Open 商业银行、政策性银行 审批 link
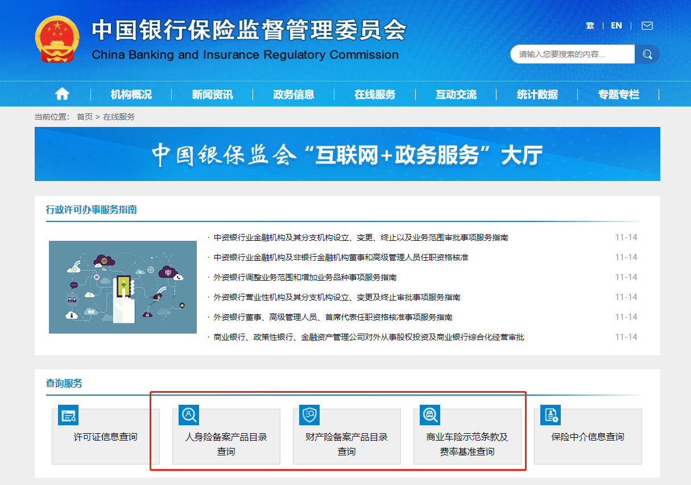The image size is (691, 485). click(369, 337)
